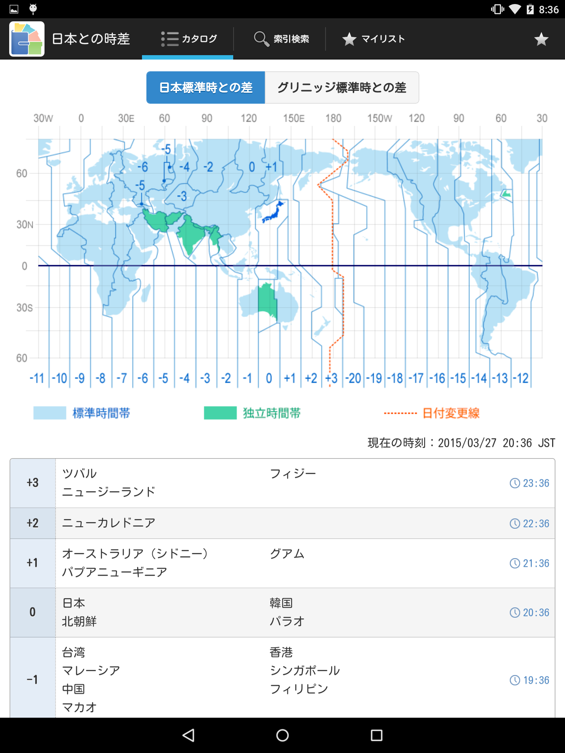The image size is (565, 753).
Task: Tap the Android home navigation button
Action: point(282,735)
